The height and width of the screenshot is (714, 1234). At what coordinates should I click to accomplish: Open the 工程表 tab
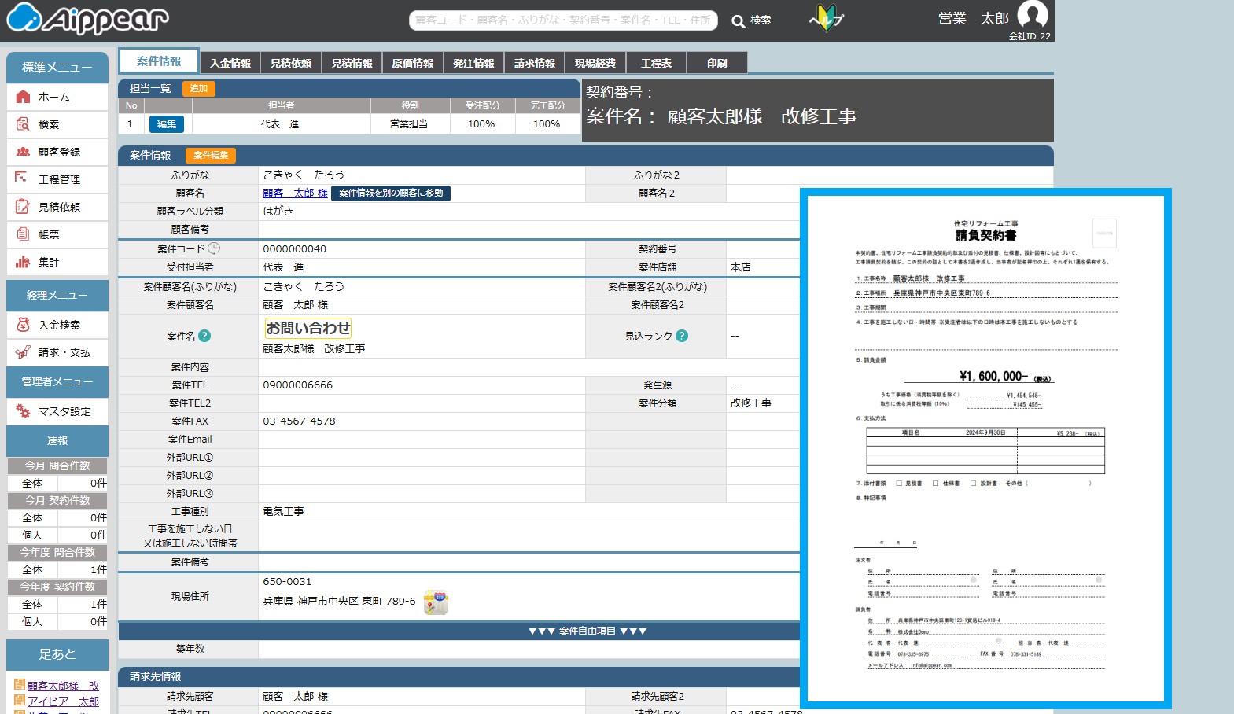(656, 63)
